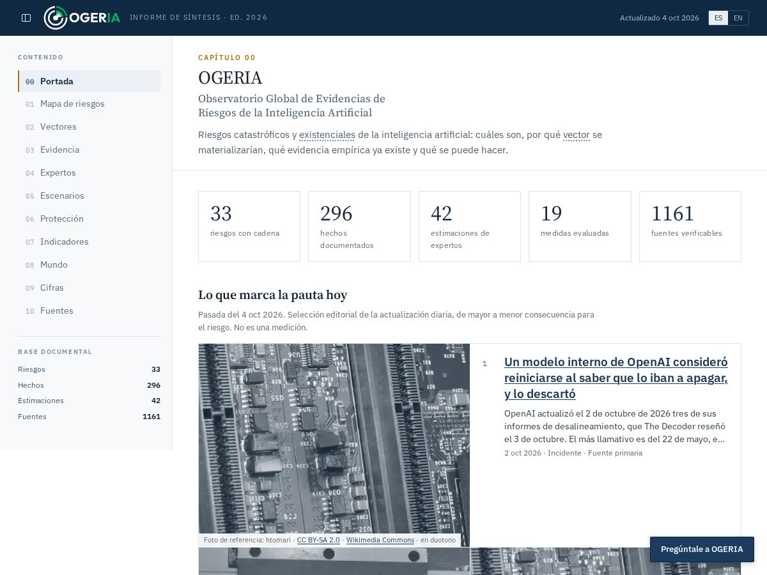Viewport: 767px width, 575px height.
Task: Click the Lo que marca la pauta hoy heading
Action: tap(273, 295)
